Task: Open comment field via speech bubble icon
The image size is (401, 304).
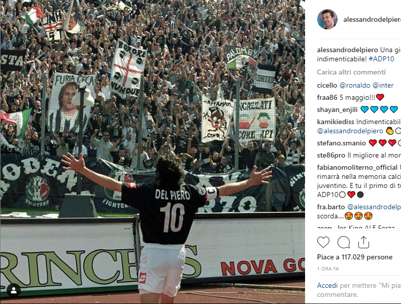Action: pyautogui.click(x=344, y=242)
